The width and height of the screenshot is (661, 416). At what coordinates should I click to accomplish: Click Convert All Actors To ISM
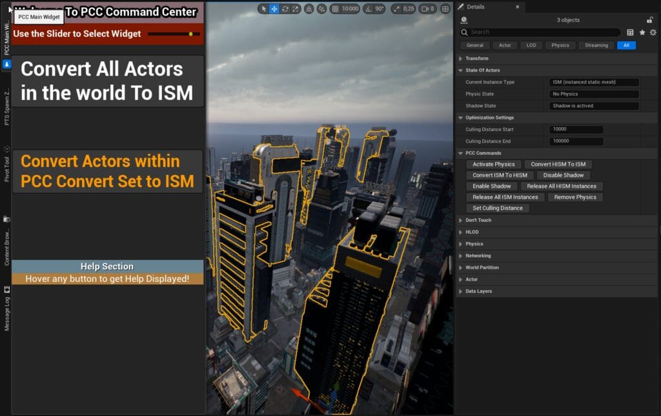[x=107, y=81]
